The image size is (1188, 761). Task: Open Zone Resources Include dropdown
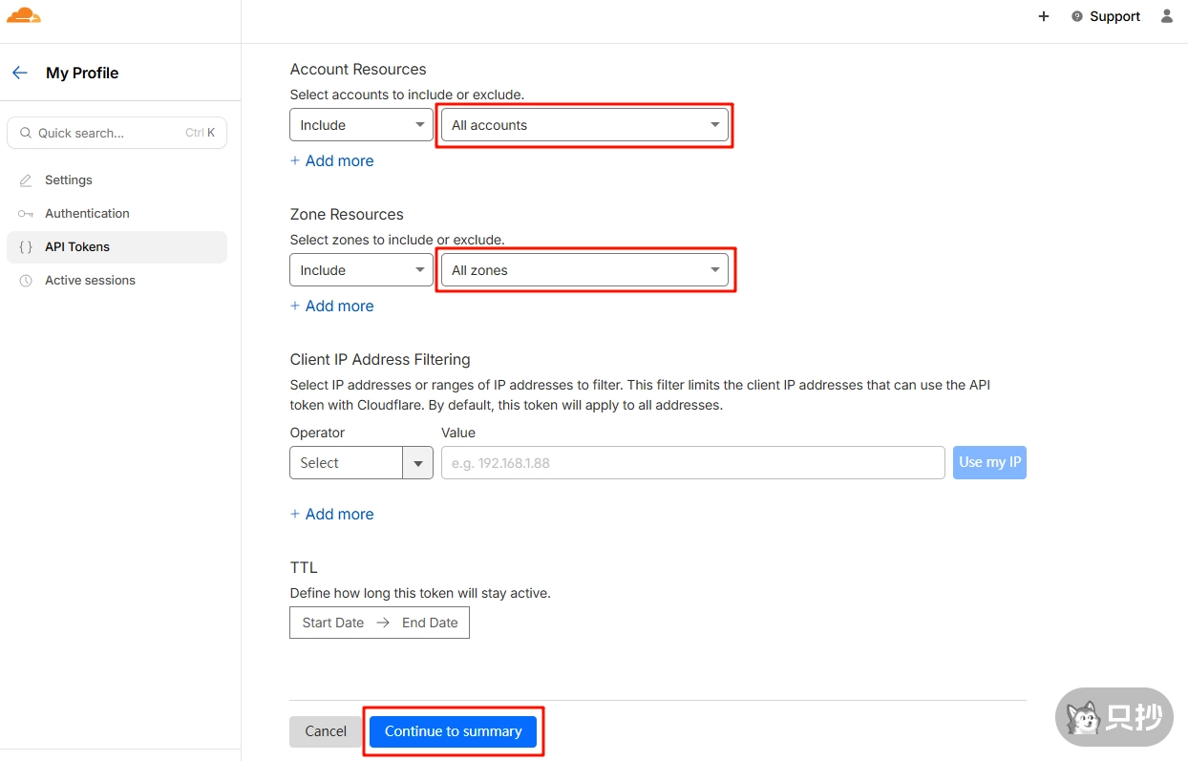361,270
